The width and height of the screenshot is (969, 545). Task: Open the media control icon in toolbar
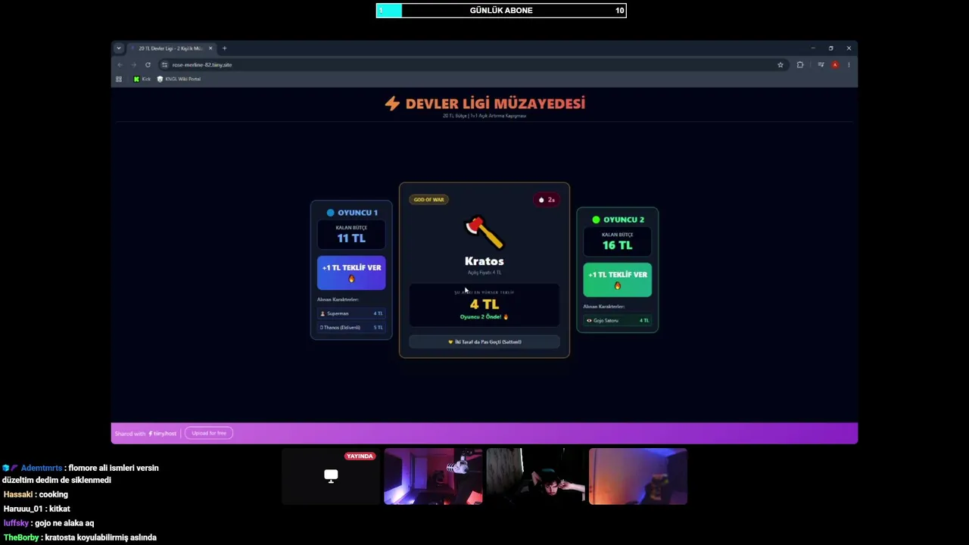tap(821, 65)
